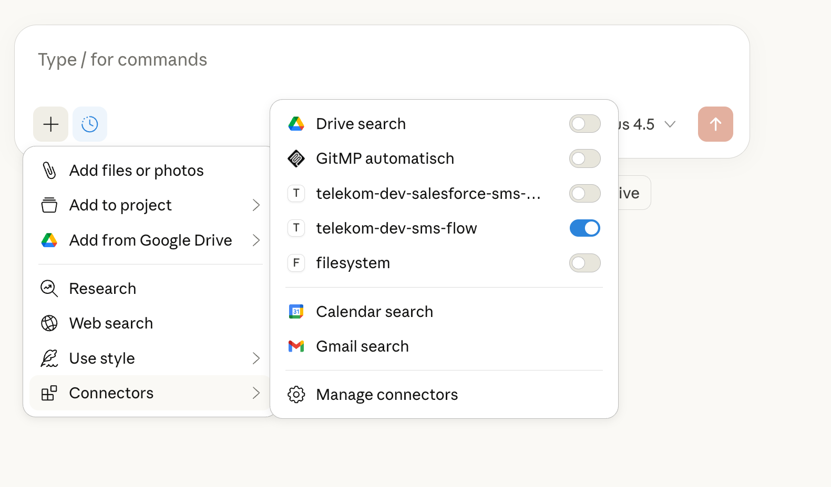Click the Google Drive icon beside Drive search

[x=296, y=124]
